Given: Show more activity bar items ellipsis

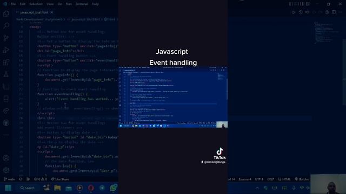Looking at the screenshot, I should pyautogui.click(x=6, y=135).
